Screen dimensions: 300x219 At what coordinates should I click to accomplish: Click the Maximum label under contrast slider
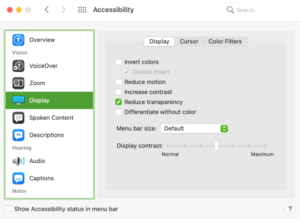click(x=262, y=154)
